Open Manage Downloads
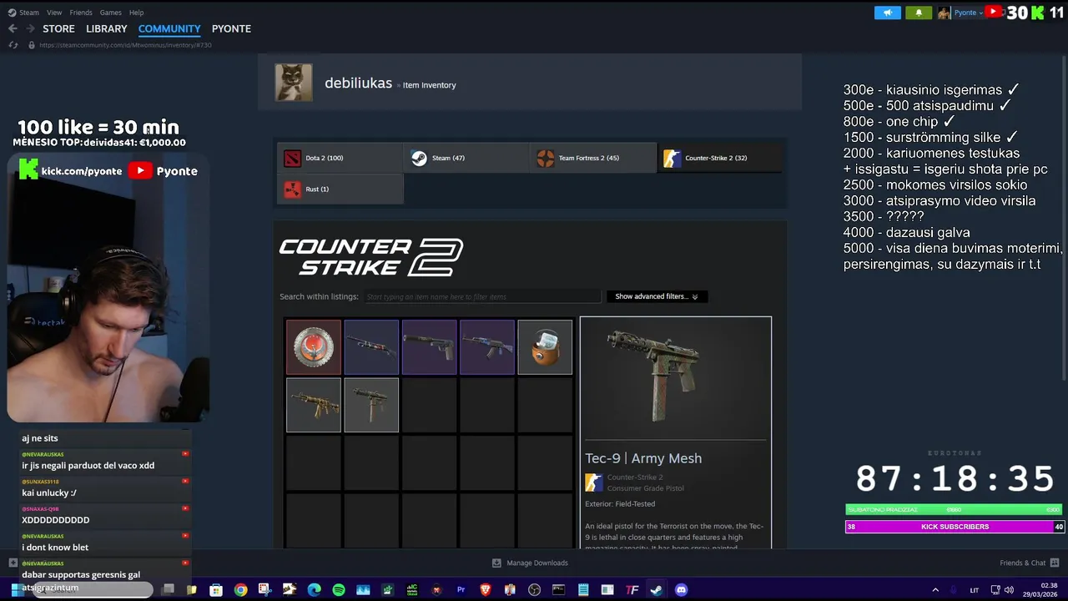Image resolution: width=1068 pixels, height=601 pixels. click(530, 563)
